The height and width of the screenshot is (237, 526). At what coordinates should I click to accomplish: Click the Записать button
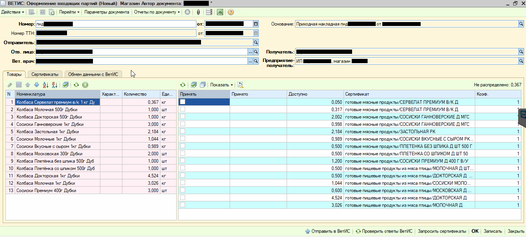click(493, 231)
